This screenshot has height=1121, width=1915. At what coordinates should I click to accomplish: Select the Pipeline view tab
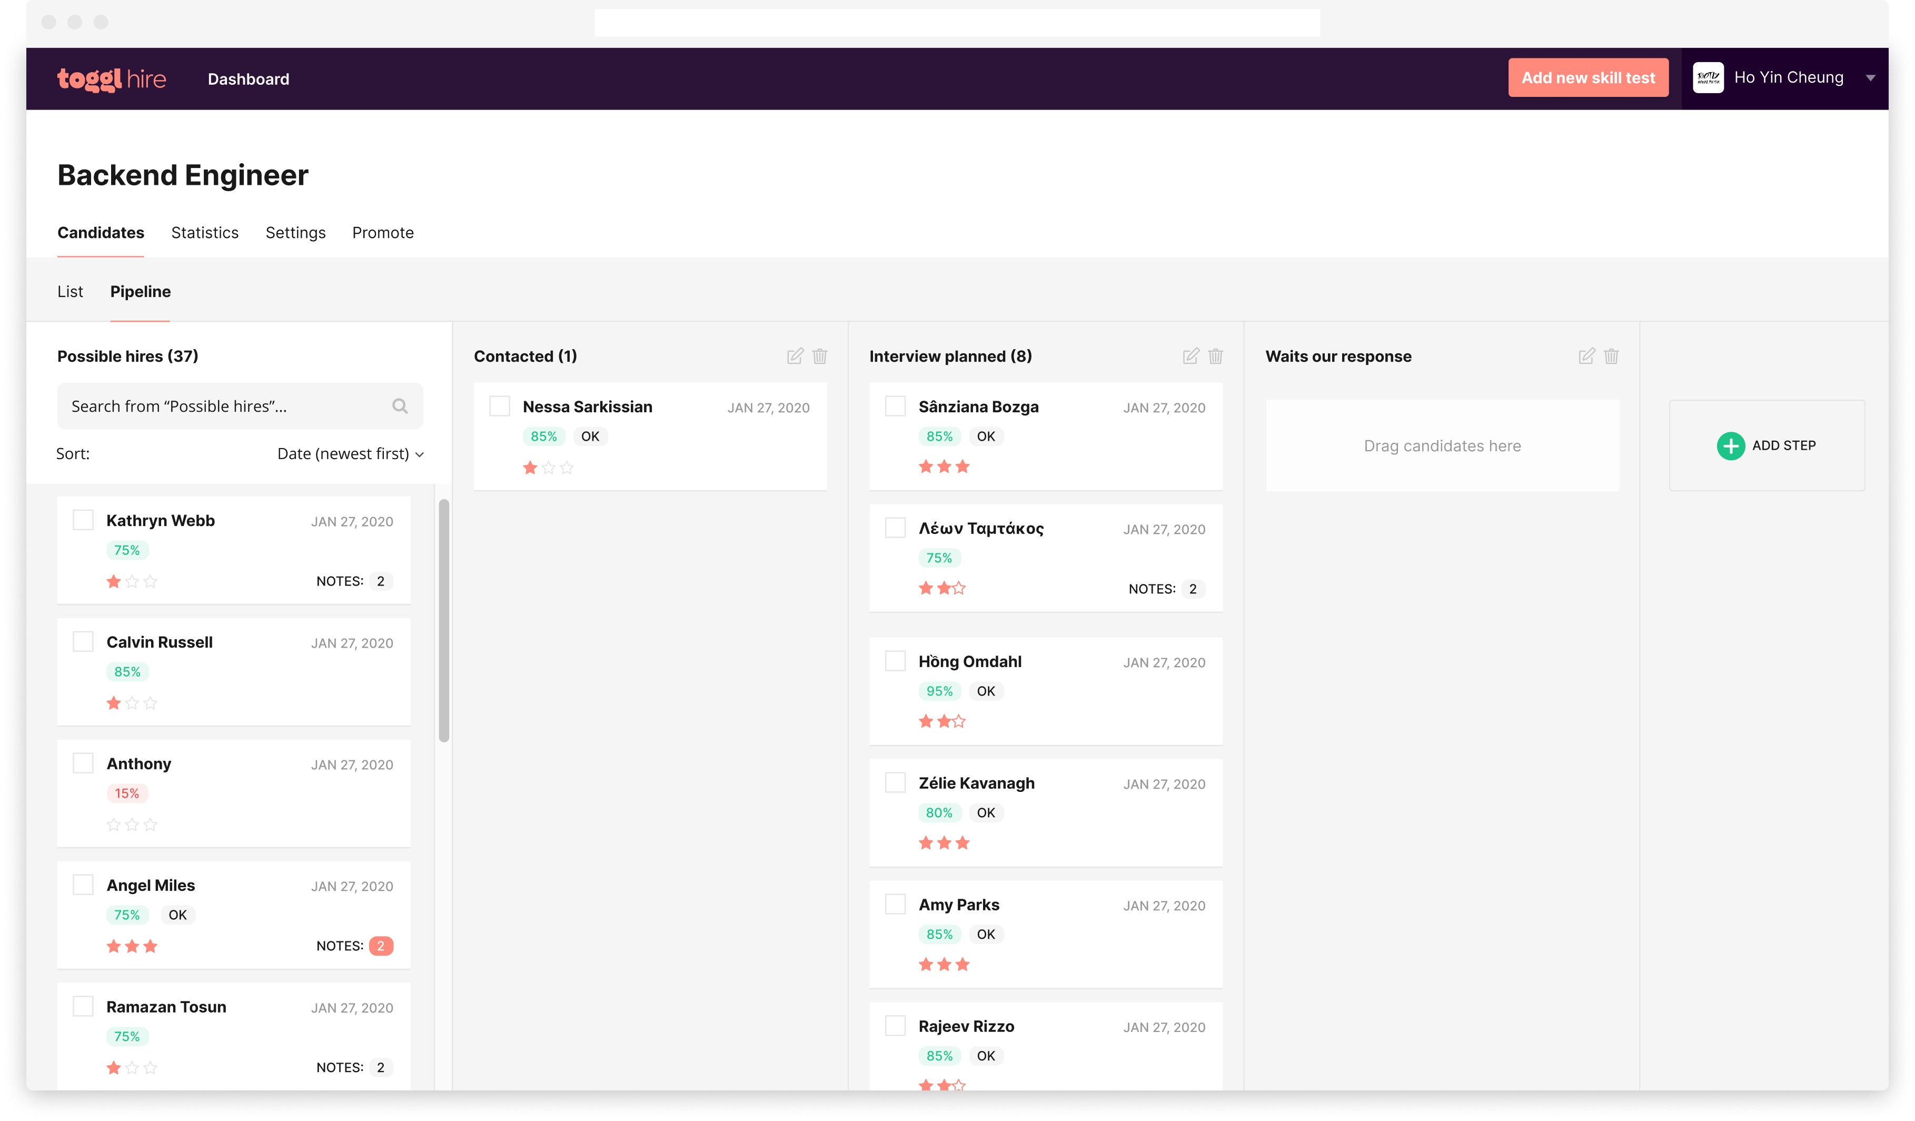pyautogui.click(x=141, y=292)
